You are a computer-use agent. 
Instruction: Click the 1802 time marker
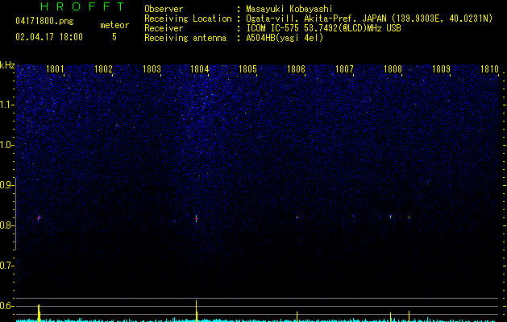click(103, 69)
